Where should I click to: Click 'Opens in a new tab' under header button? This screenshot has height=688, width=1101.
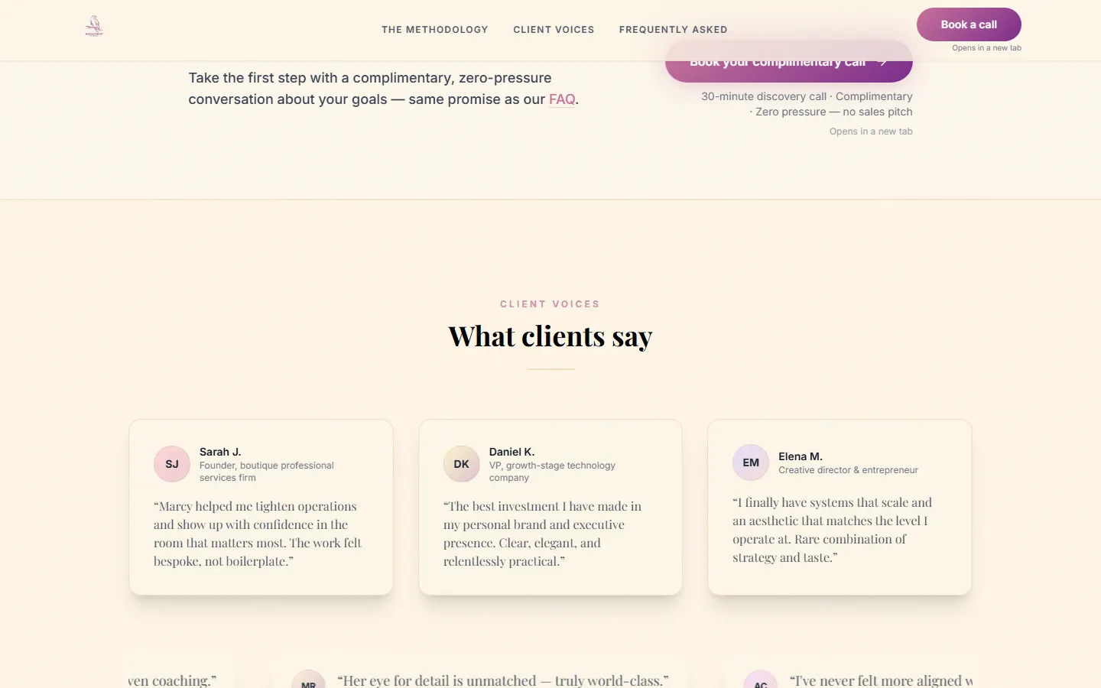coord(986,48)
